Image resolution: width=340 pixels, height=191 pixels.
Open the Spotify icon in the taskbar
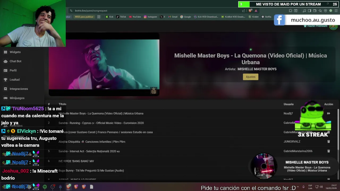click(x=45, y=187)
